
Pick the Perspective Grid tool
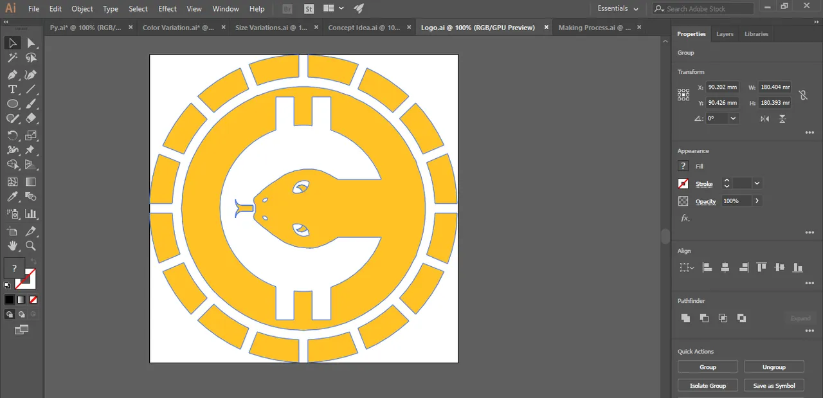click(30, 166)
